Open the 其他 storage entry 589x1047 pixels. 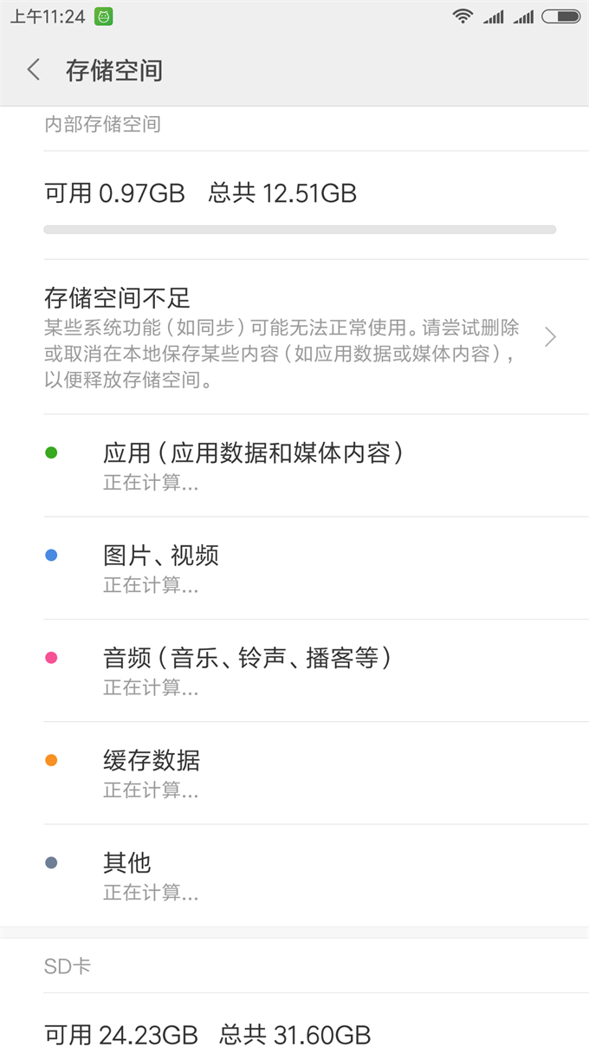127,875
